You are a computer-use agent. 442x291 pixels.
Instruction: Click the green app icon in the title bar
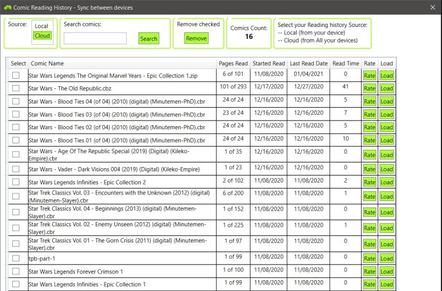click(8, 8)
